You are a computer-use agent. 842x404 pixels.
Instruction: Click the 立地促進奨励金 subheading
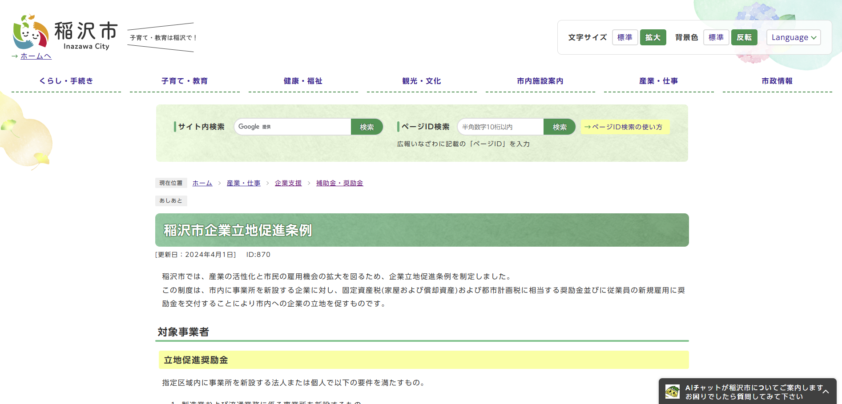196,360
